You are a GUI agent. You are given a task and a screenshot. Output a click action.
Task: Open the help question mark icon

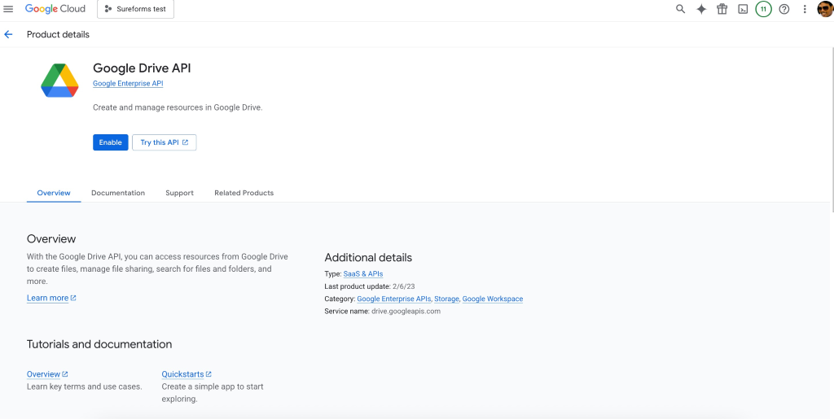pyautogui.click(x=784, y=9)
